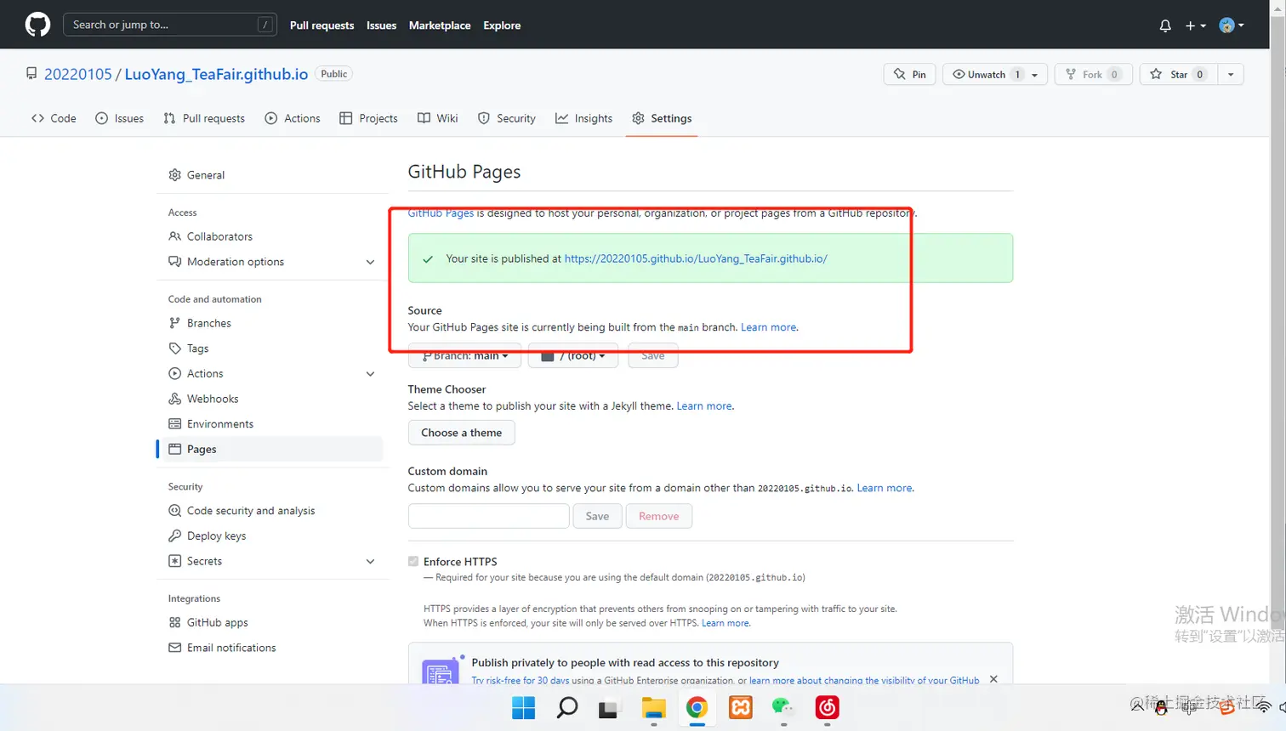
Task: Open Explore in top navigation
Action: [x=502, y=25]
